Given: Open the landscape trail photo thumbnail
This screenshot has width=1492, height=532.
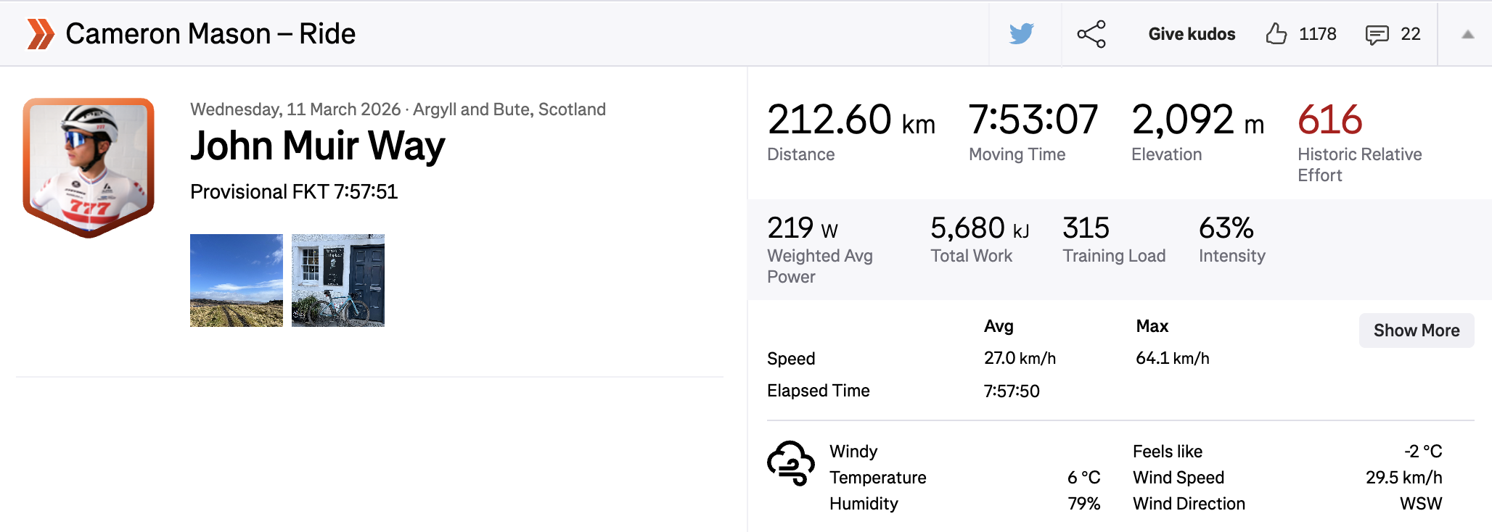Looking at the screenshot, I should [236, 280].
